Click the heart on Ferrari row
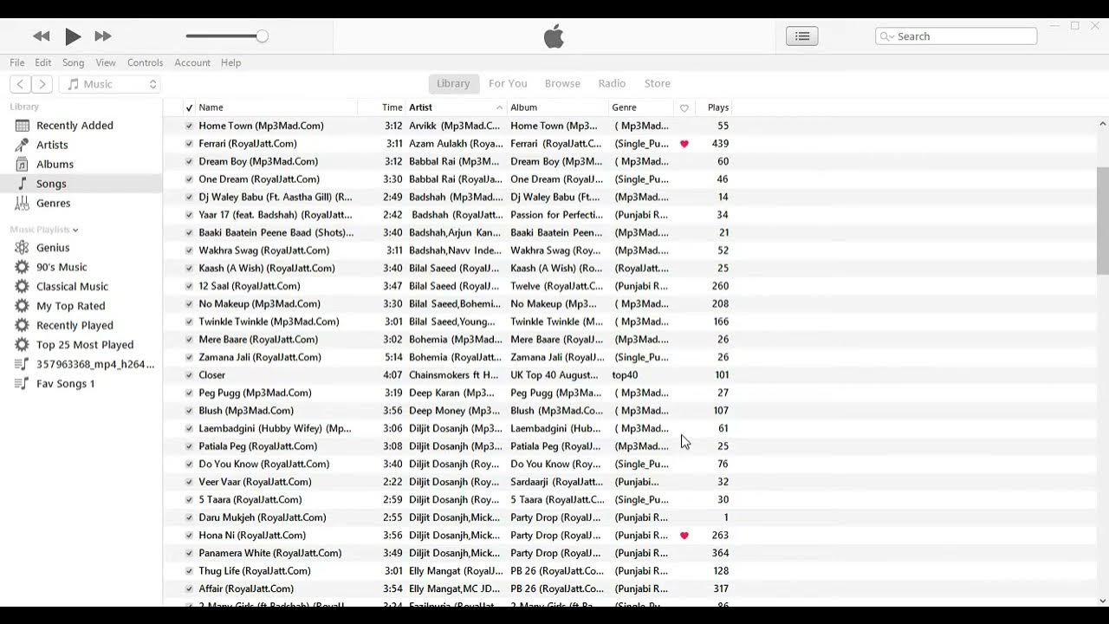Screen dimensions: 1109x624 pos(684,144)
